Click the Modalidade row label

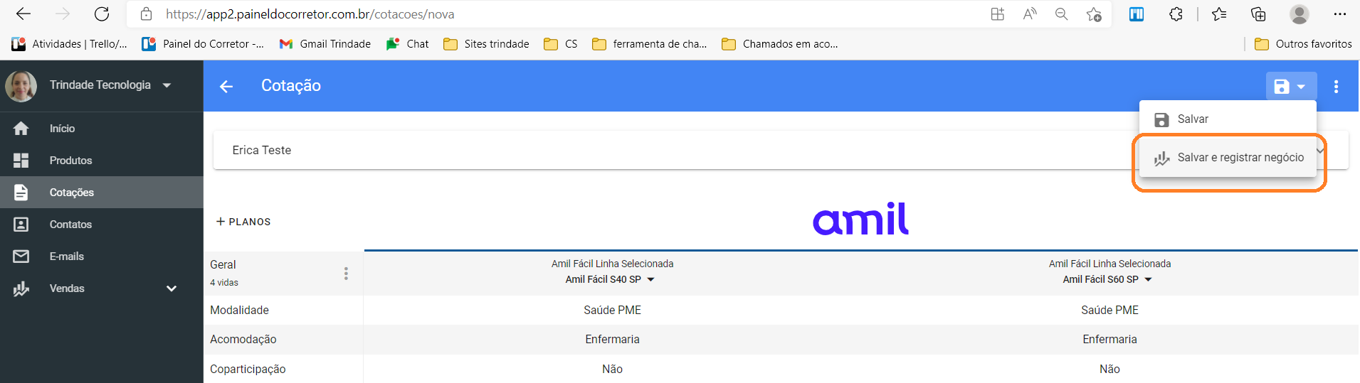point(239,310)
